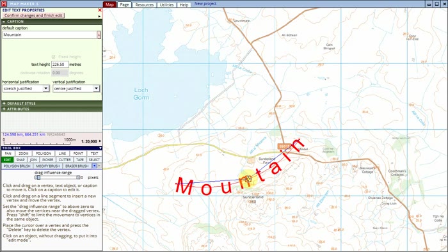Image resolution: width=448 pixels, height=252 pixels.
Task: Click the right end of drag influence slider
Action: (x=78, y=178)
